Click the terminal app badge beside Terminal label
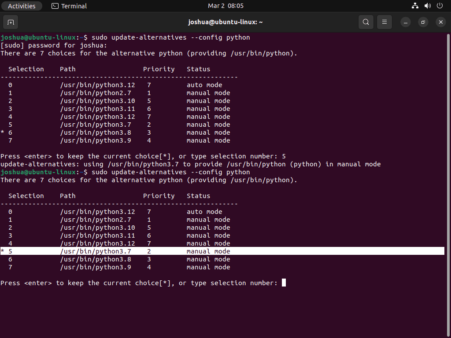The width and height of the screenshot is (451, 338). pyautogui.click(x=55, y=6)
